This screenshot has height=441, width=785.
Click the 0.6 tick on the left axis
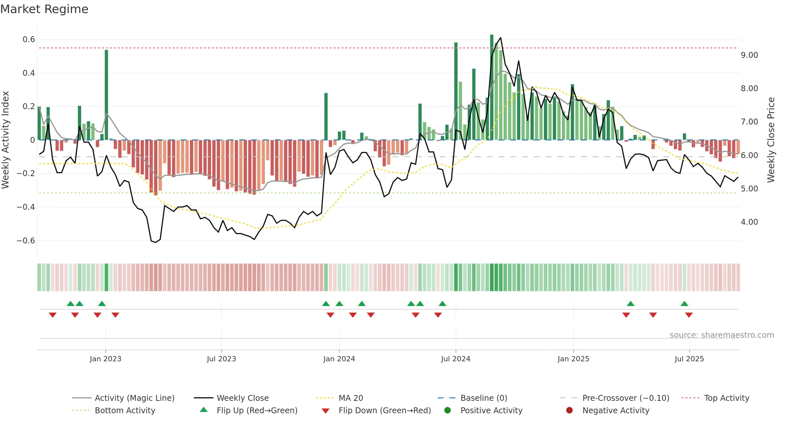(29, 40)
